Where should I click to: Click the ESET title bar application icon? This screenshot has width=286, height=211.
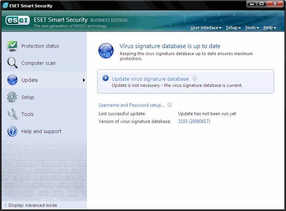(x=5, y=5)
